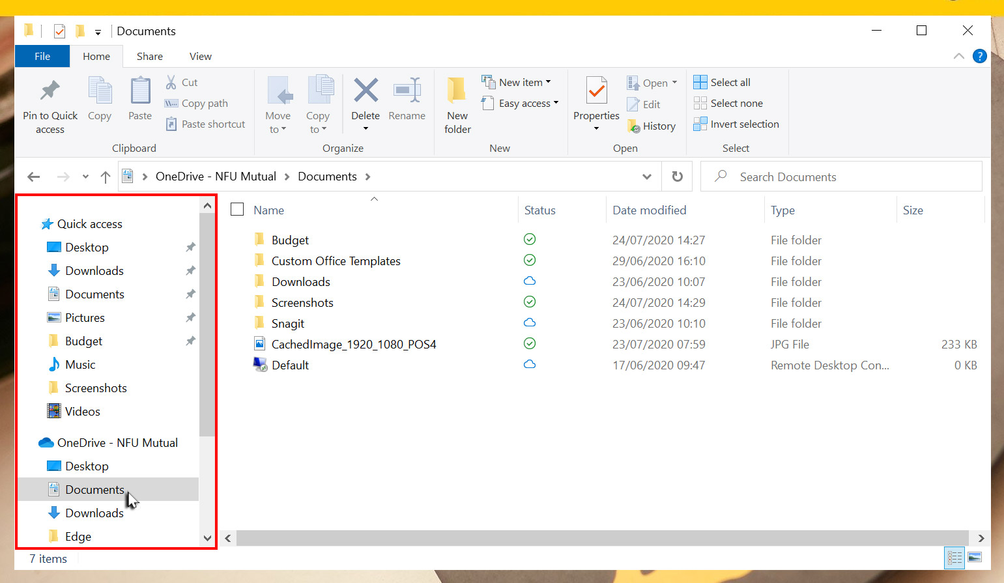Open the View ribbon tab

tap(200, 57)
